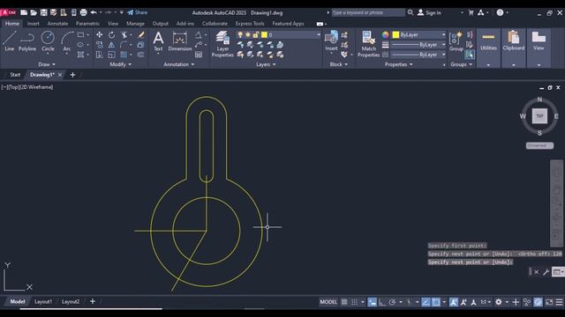Viewport: 565px width, 317px height.
Task: Toggle 2D object snap in status bar
Action: [436, 302]
